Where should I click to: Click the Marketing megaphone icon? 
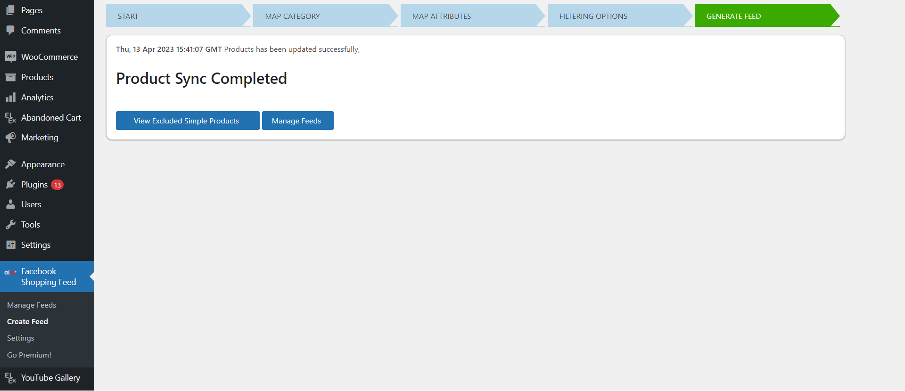click(10, 137)
